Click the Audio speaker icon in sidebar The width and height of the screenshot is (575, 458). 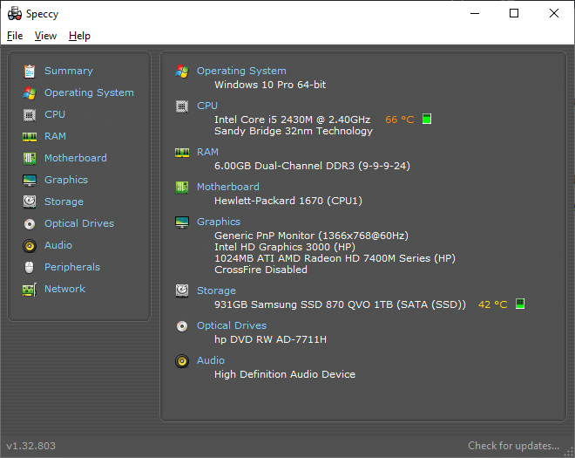[30, 245]
